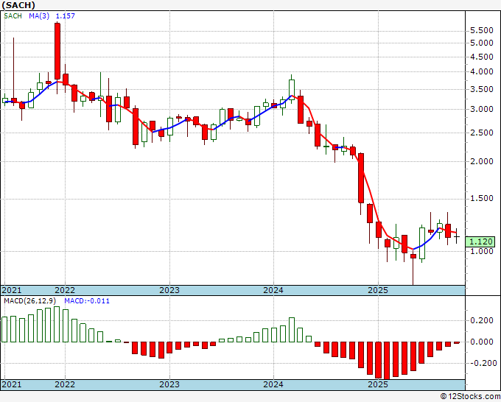Click the 1.500 price axis label
Image resolution: width=501 pixels, height=402 pixels.
click(482, 199)
